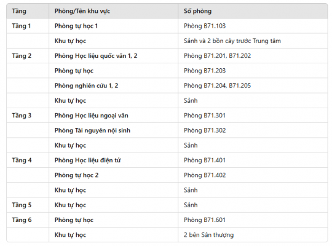This screenshot has height=246, width=332.
Task: Select the Tầng 3 row label
Action: 22,116
